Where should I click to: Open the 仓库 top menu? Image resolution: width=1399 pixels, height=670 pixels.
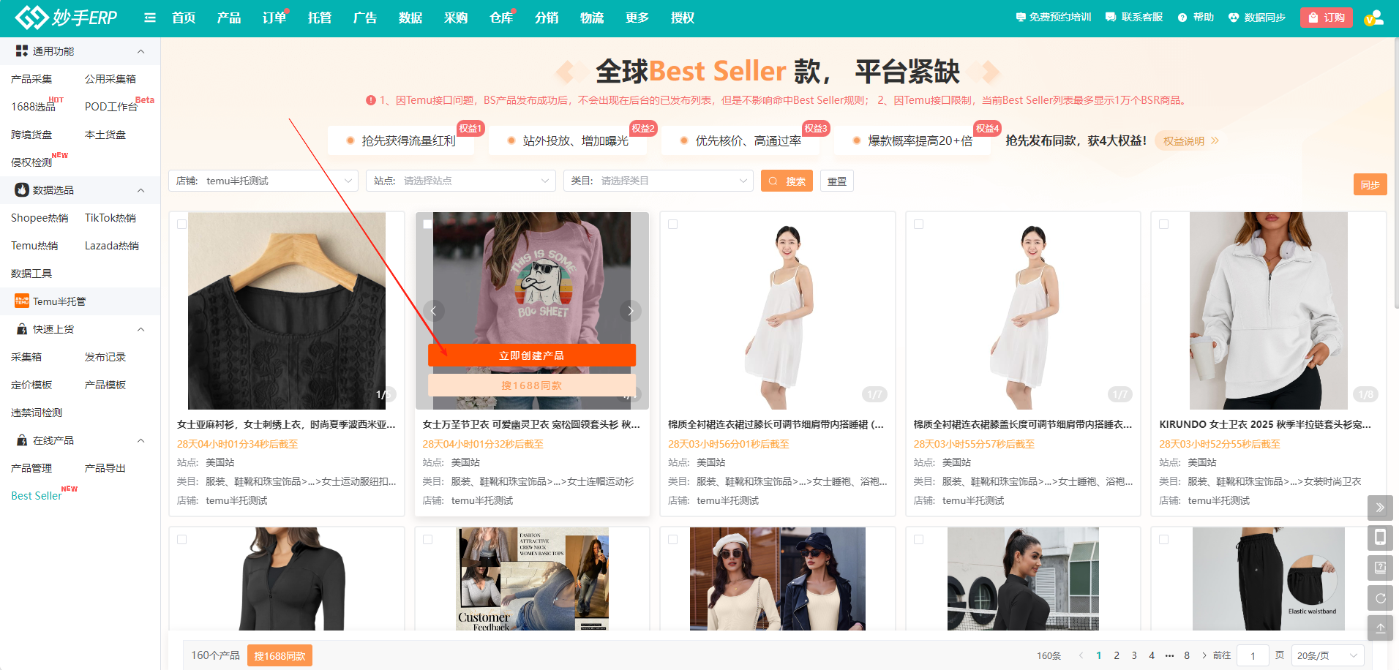coord(501,18)
